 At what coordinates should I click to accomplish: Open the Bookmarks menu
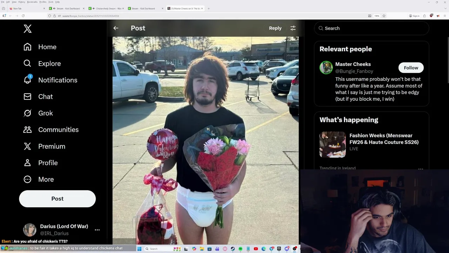[x=32, y=2]
